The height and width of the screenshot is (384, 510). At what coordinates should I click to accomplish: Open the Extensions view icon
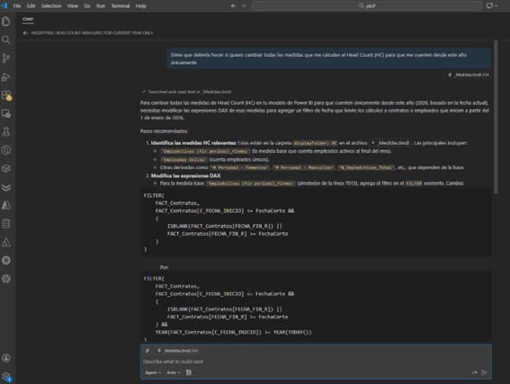(x=6, y=95)
